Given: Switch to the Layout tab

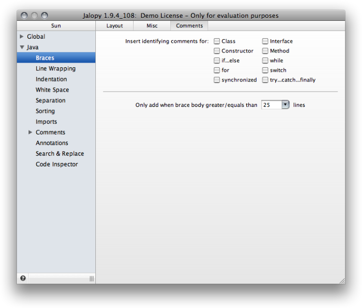Looking at the screenshot, I should point(115,26).
